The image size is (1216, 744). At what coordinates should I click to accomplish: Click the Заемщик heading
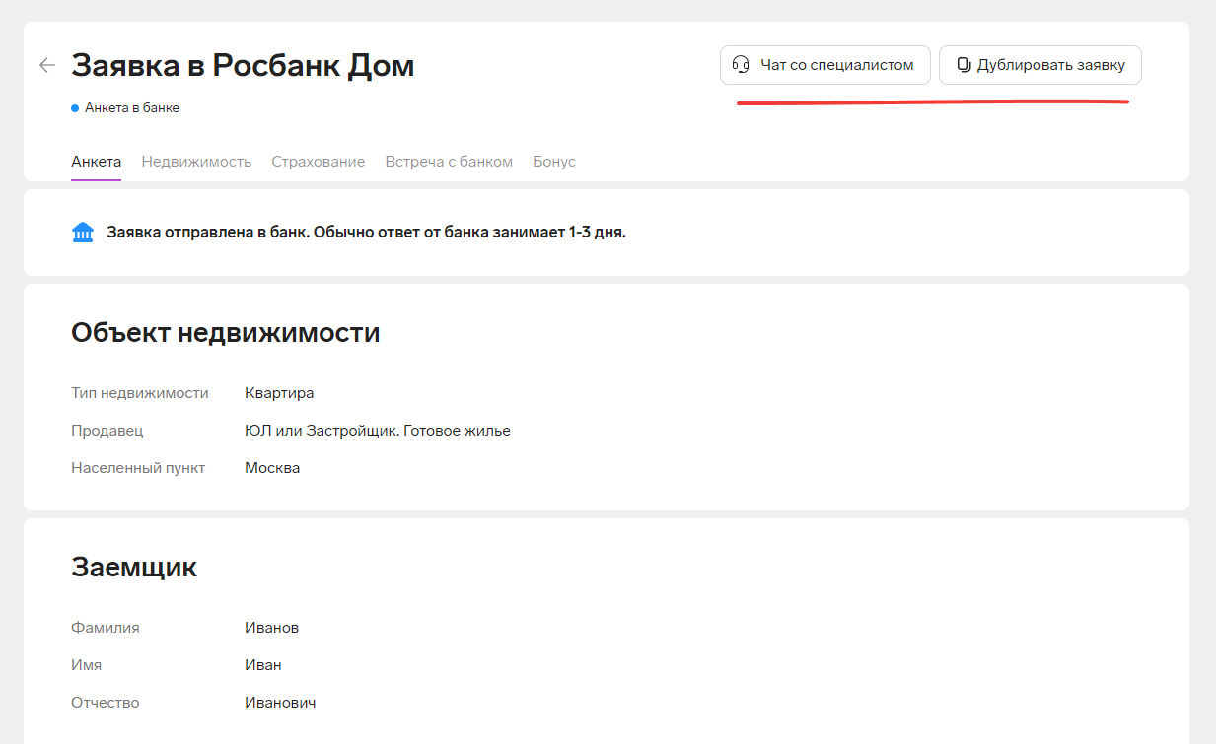click(134, 568)
